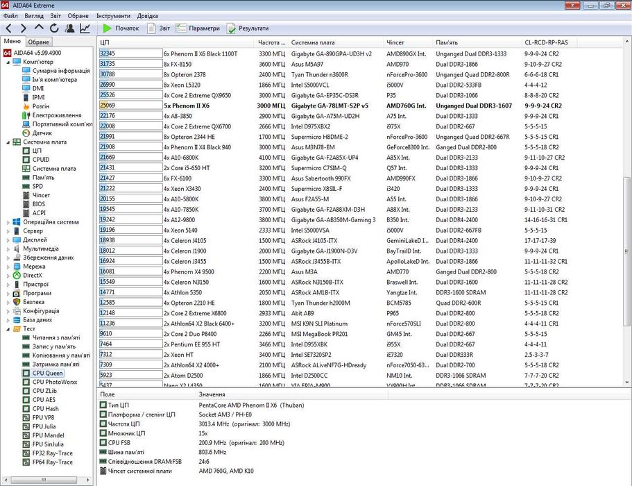Open the Інструменти menu

pos(113,15)
